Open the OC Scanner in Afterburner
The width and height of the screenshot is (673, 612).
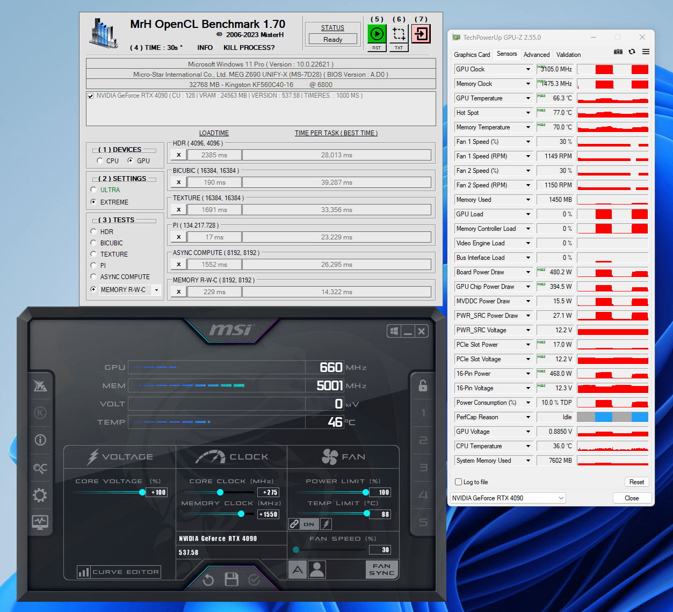click(x=40, y=468)
